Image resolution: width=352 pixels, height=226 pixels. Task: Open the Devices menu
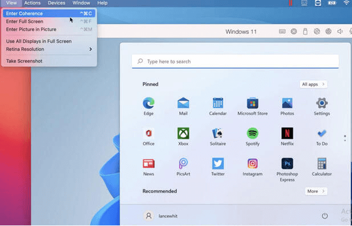[x=56, y=3]
